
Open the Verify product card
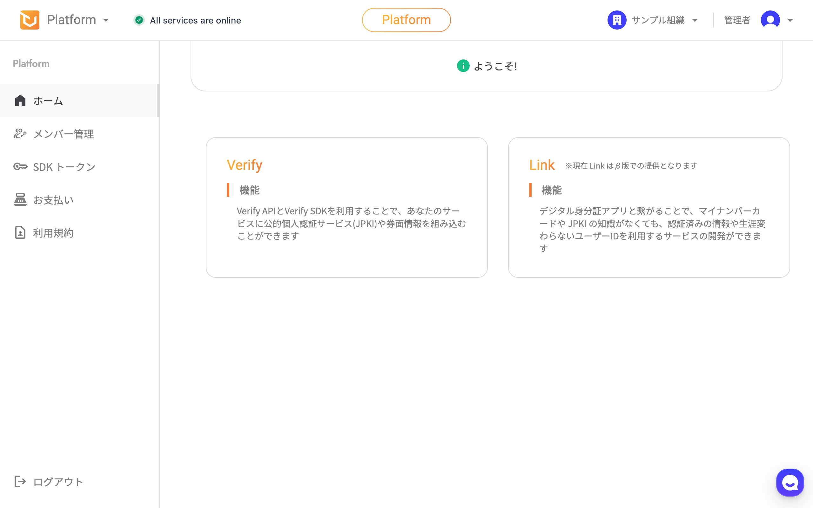coord(346,207)
